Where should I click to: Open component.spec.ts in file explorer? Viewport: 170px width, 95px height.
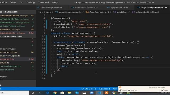[x=10, y=56]
